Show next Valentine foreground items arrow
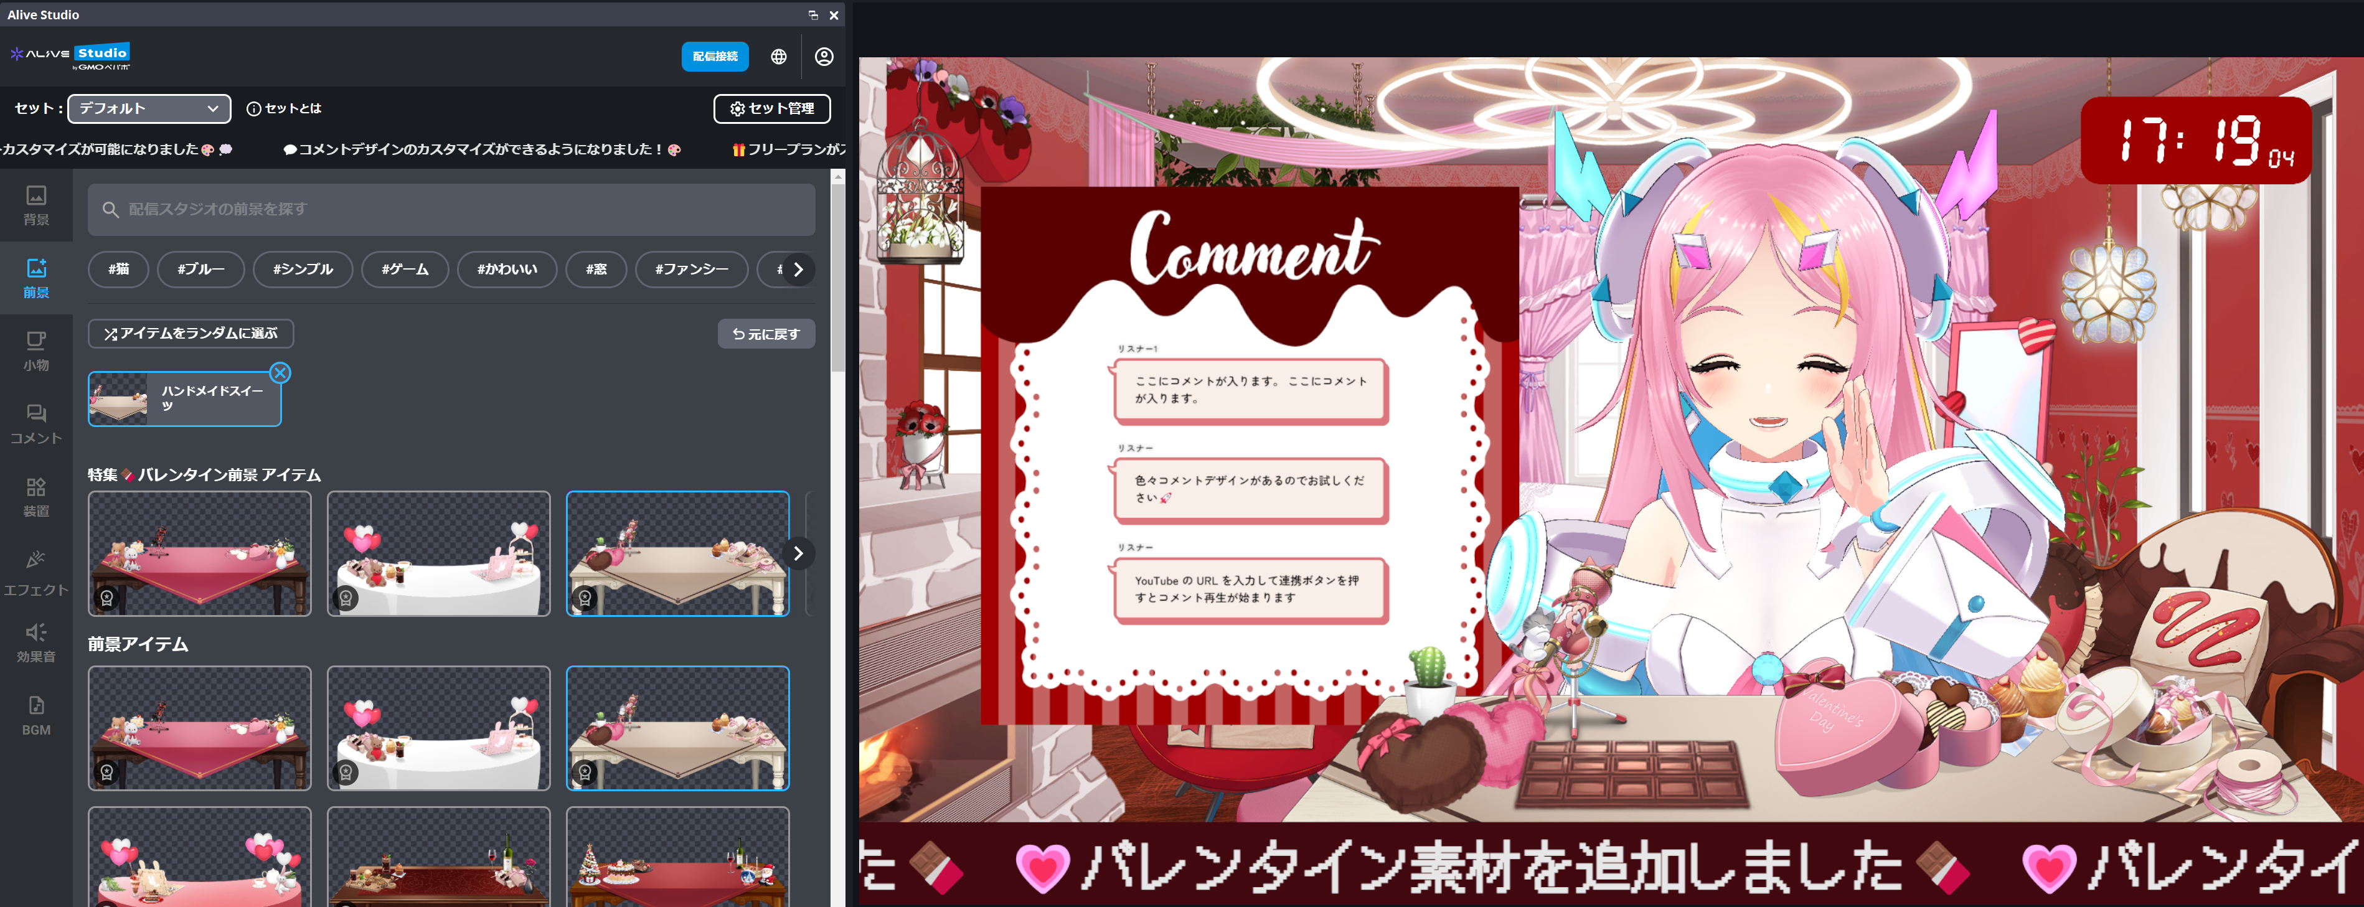 (x=798, y=553)
